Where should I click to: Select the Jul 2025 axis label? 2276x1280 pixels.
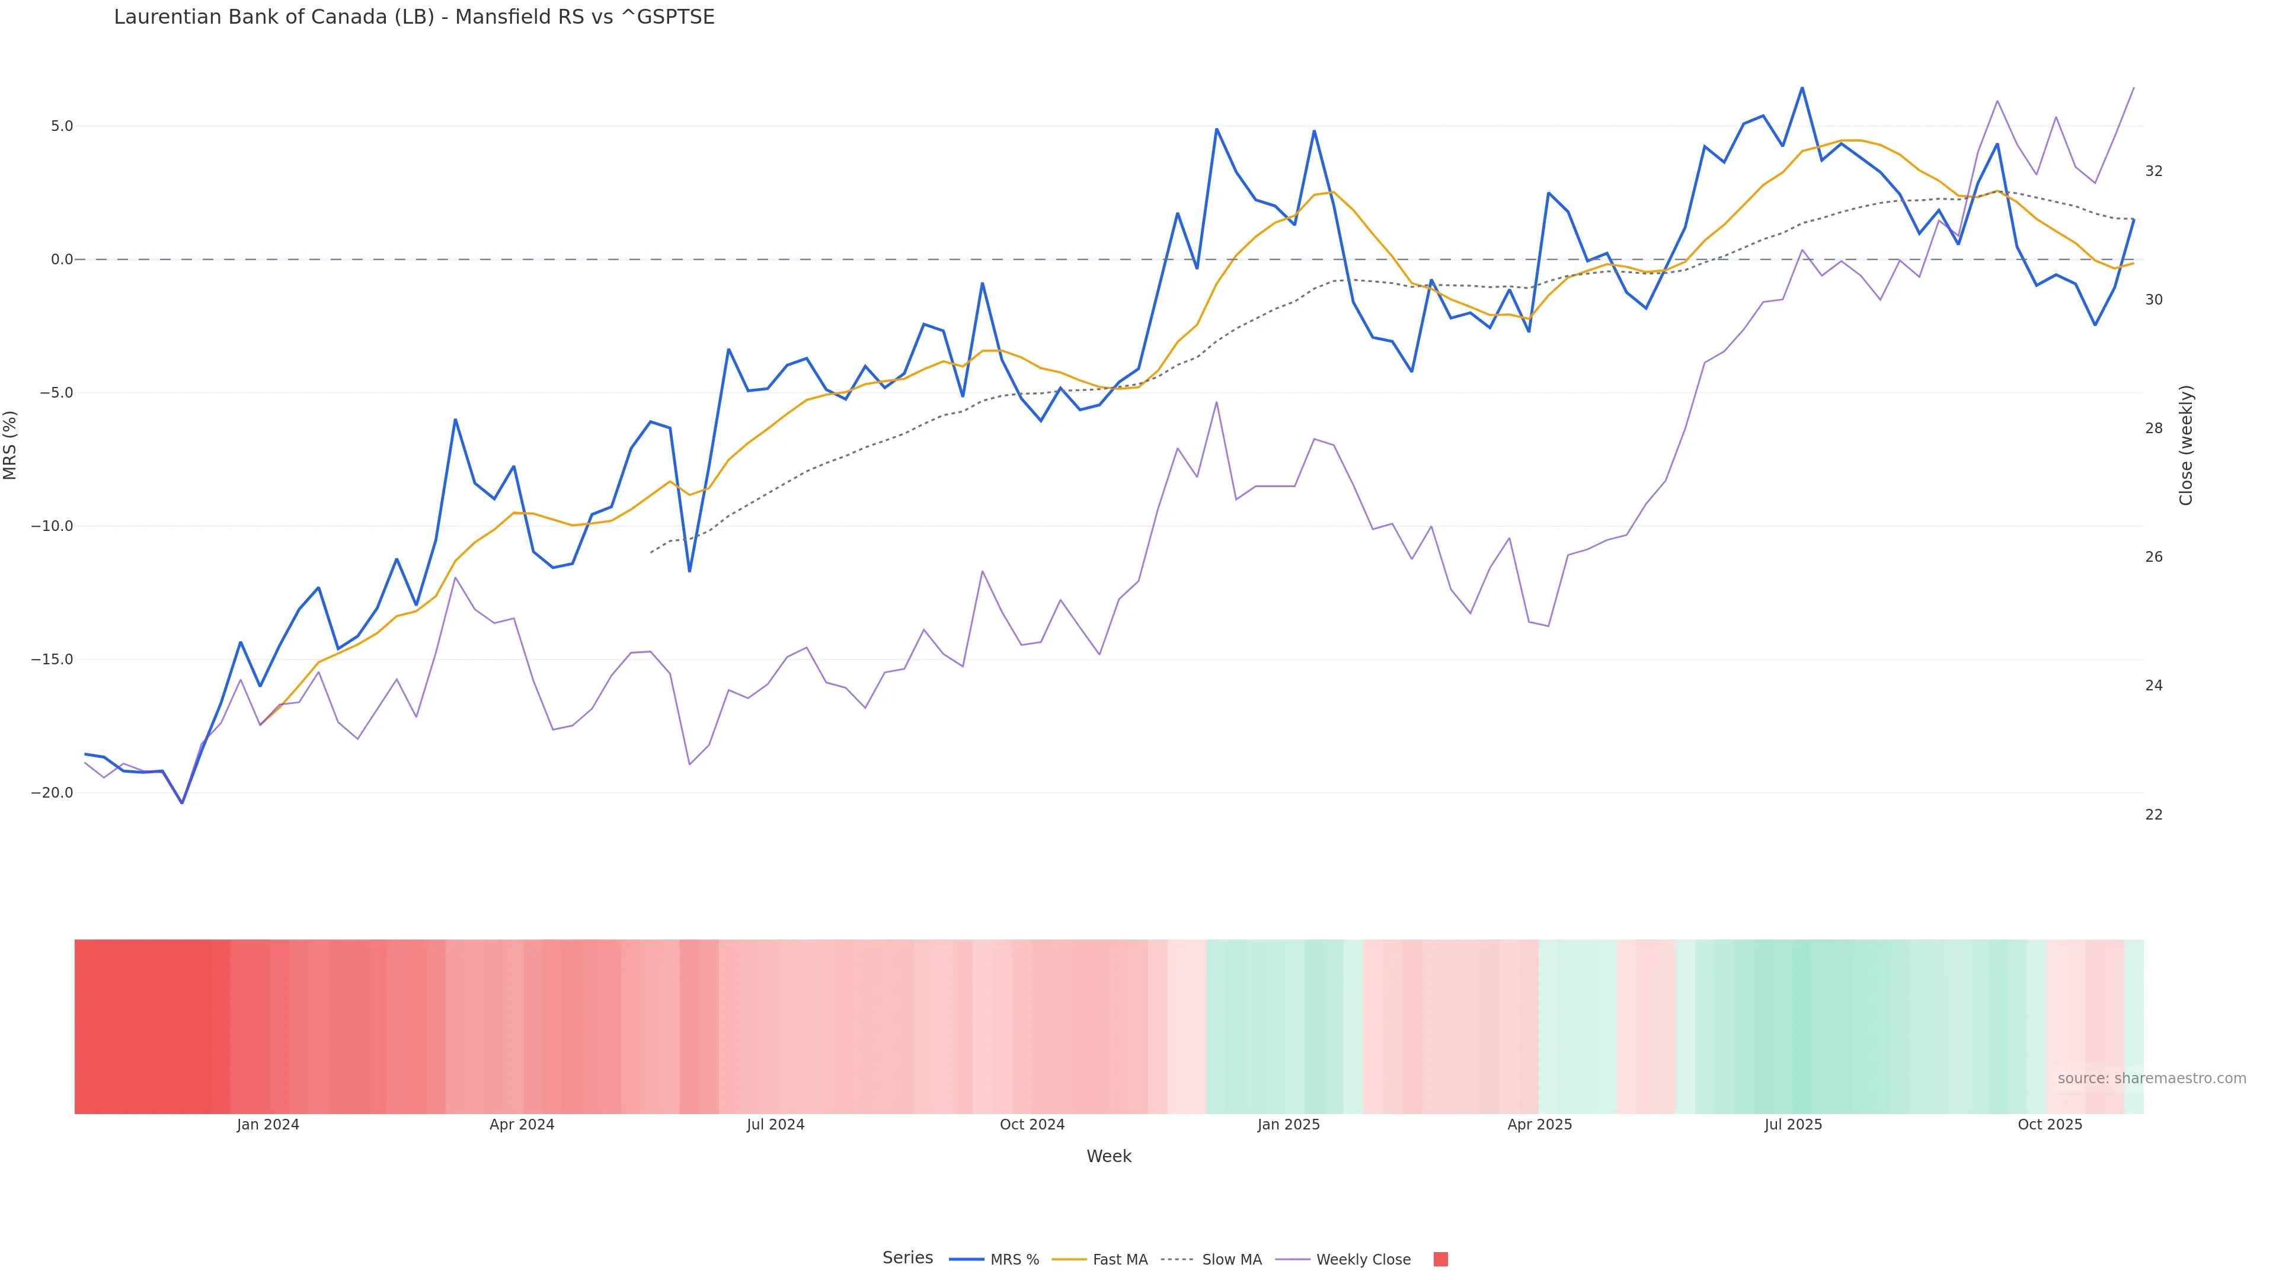pos(1794,1125)
